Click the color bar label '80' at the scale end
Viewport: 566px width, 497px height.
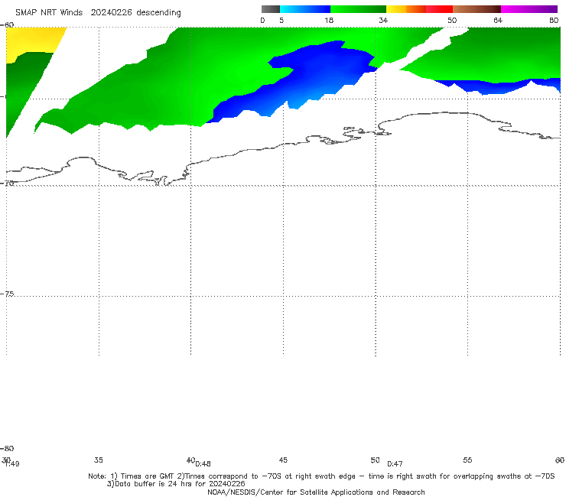[x=554, y=20]
